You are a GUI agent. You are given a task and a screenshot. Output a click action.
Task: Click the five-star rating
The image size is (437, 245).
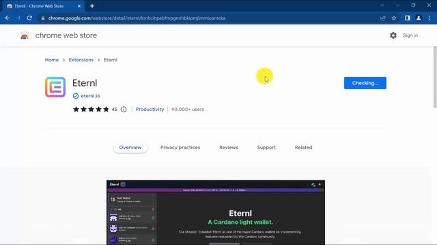coord(91,109)
